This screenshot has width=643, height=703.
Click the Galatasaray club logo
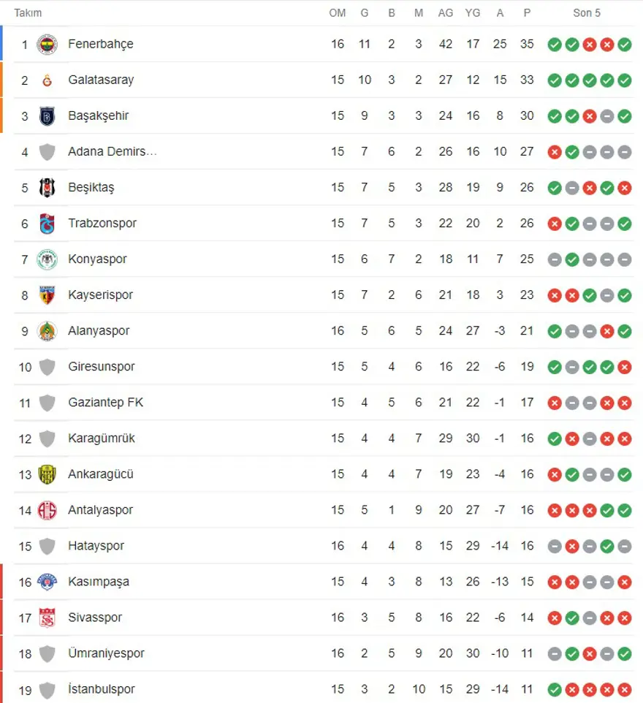click(x=47, y=80)
